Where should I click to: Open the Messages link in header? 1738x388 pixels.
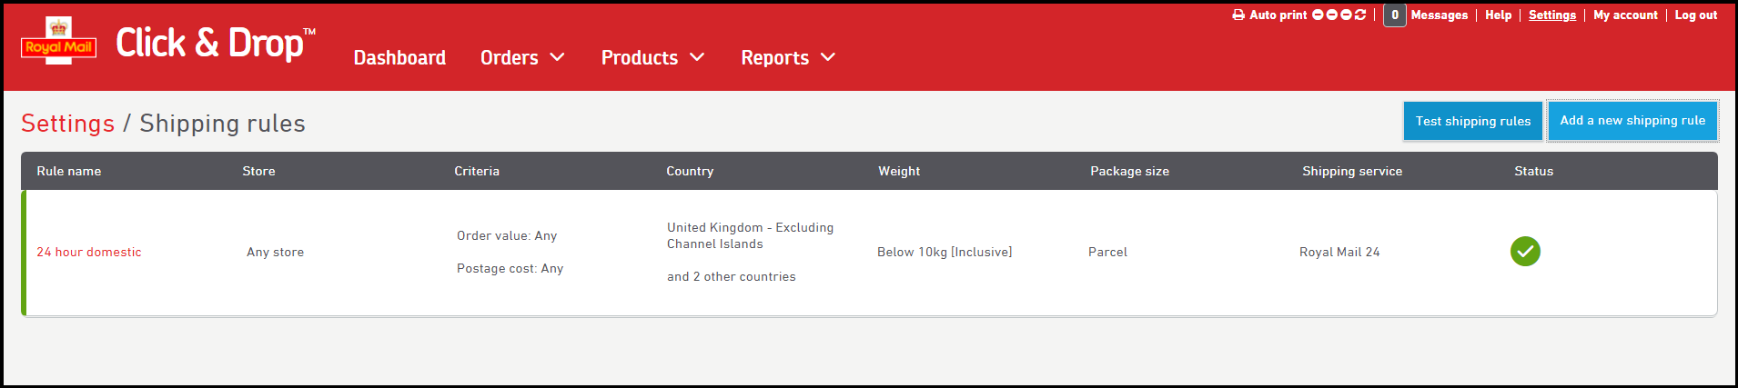(1439, 15)
